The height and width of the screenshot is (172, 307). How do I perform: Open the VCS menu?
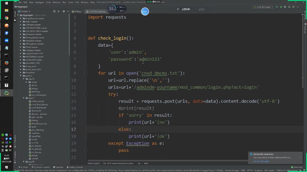click(x=77, y=2)
